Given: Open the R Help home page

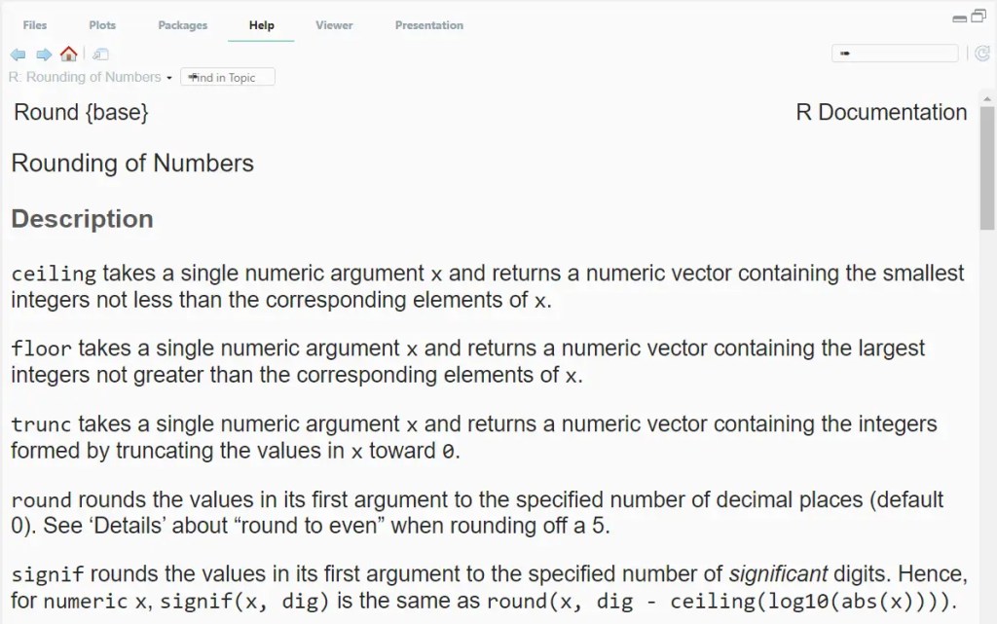Looking at the screenshot, I should [68, 55].
